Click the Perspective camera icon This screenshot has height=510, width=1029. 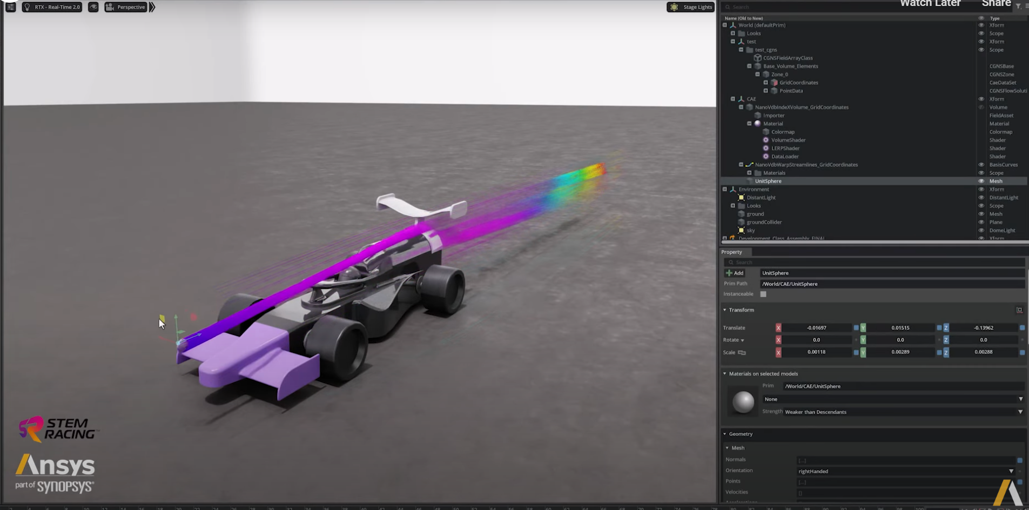[110, 7]
